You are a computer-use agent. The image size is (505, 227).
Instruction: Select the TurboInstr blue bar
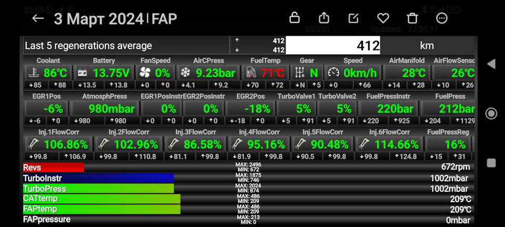point(98,178)
